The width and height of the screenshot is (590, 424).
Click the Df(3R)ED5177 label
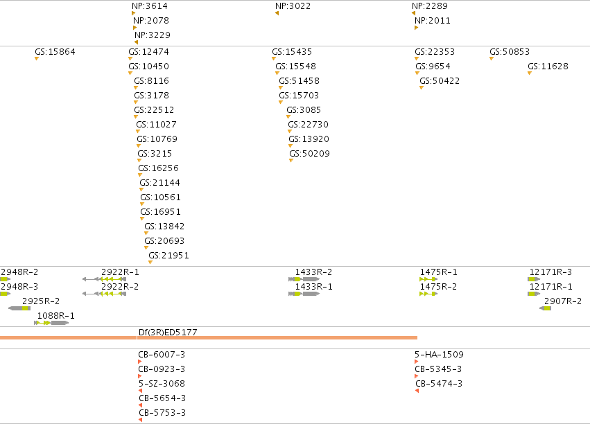168,333
